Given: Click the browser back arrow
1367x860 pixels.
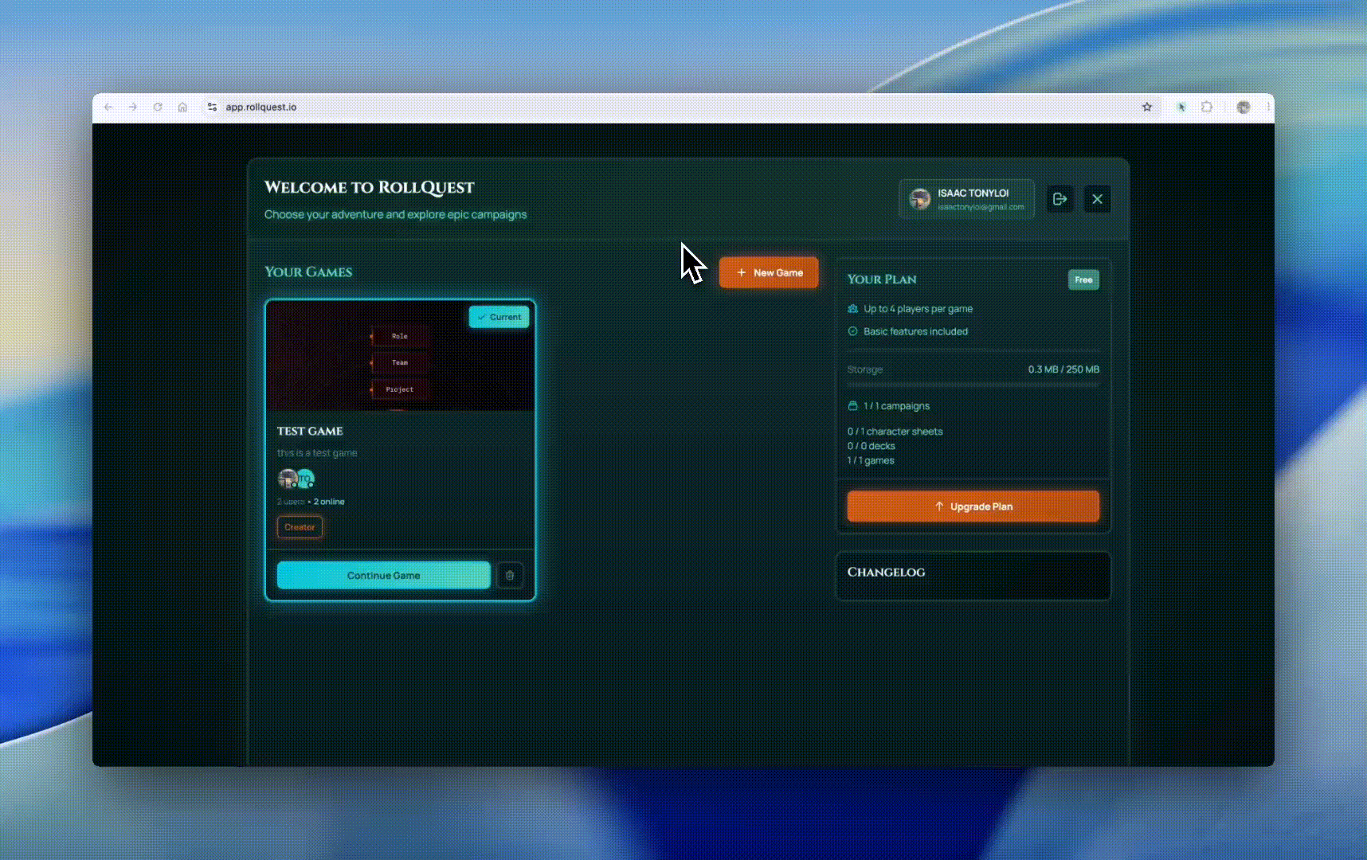Looking at the screenshot, I should tap(108, 107).
